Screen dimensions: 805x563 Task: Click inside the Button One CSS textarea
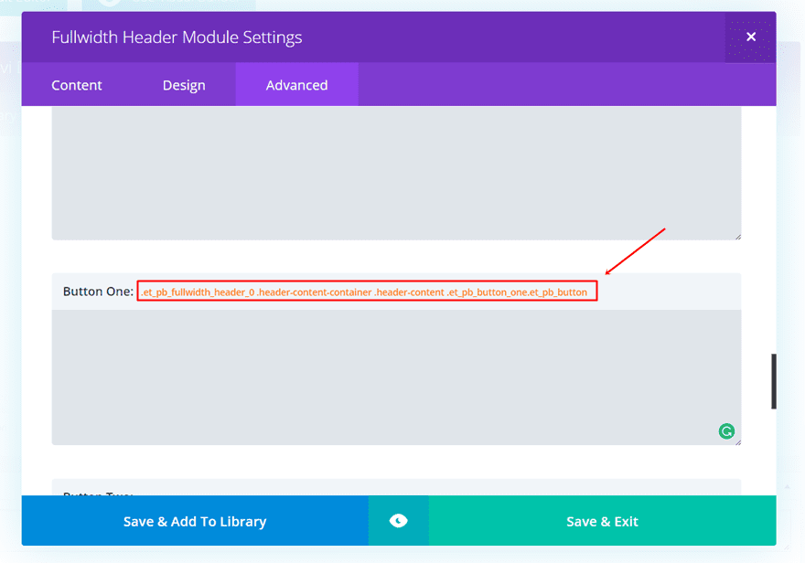tap(396, 377)
